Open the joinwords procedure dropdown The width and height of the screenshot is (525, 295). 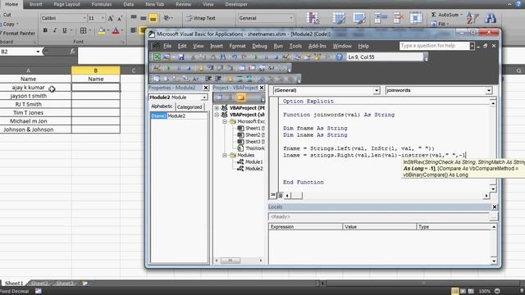(489, 90)
